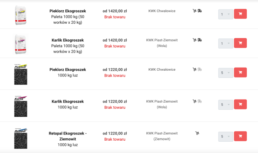This screenshot has height=153, width=258.
Task: Expand quantity selector for Pieklorz 1000 kg luz
Action: [226, 73]
